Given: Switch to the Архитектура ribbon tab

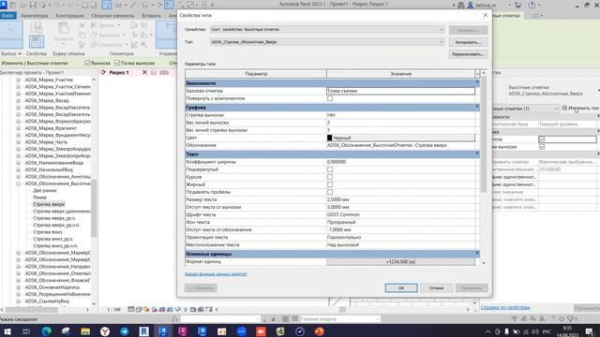Looking at the screenshot, I should [35, 16].
